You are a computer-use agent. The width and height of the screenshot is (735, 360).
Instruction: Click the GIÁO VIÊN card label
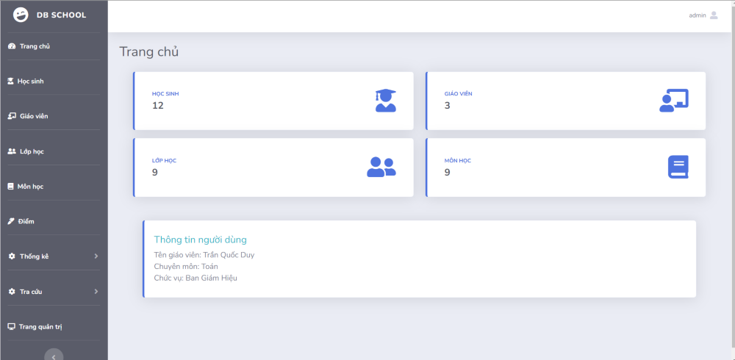click(x=458, y=94)
